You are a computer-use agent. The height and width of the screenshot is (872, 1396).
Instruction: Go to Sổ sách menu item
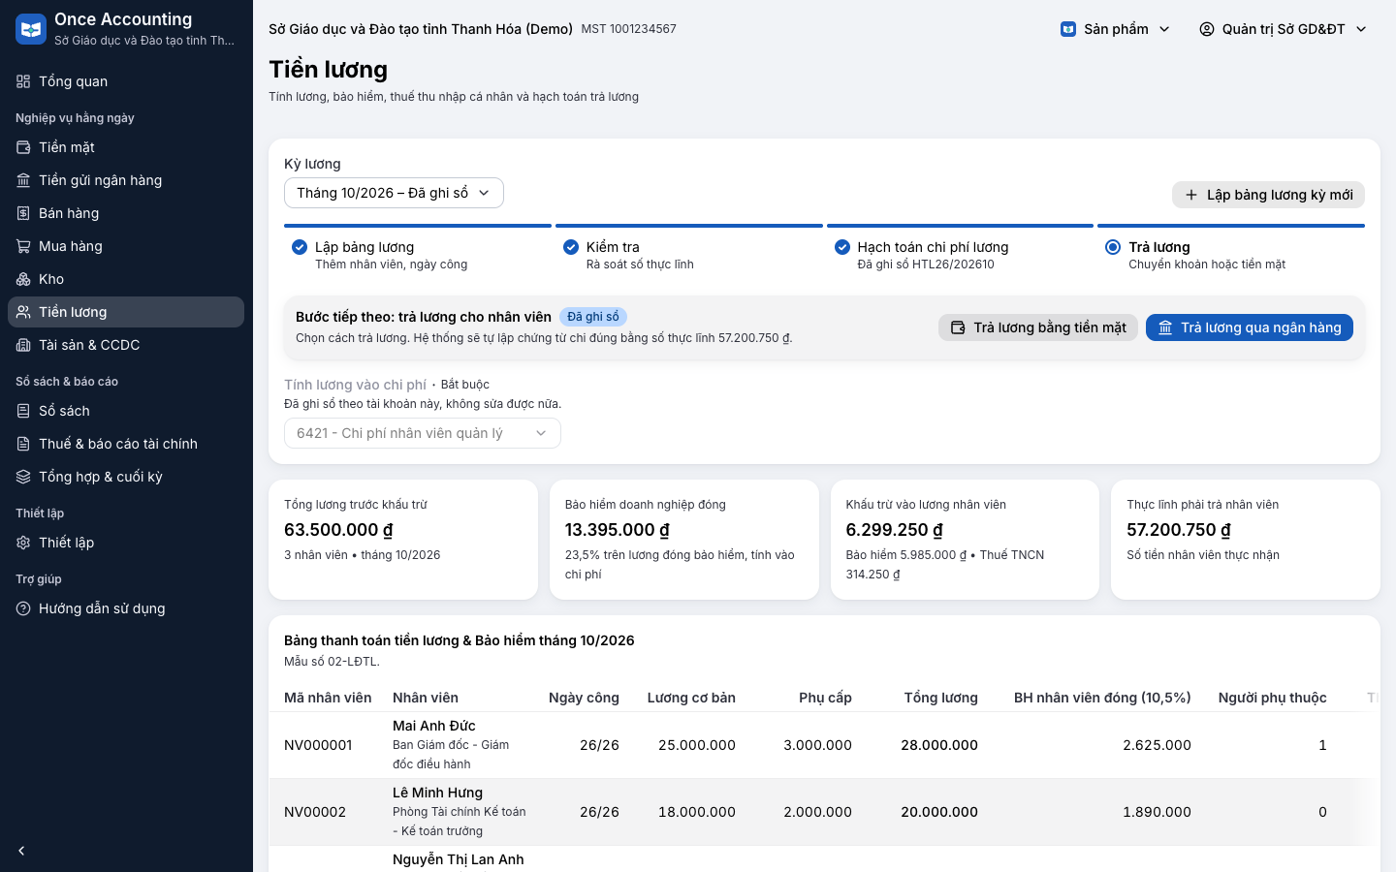[x=126, y=411]
